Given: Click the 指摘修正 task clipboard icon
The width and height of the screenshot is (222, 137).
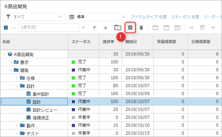Looking at the screenshot, I should click(29, 117).
